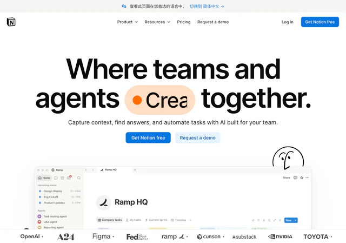Click Share in the app window
The height and width of the screenshot is (243, 346).
pos(287,178)
